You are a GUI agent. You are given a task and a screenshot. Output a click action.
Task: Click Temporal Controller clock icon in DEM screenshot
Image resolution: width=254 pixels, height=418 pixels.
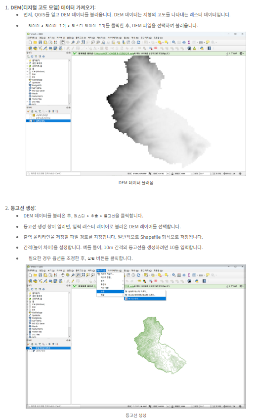tap(133, 43)
